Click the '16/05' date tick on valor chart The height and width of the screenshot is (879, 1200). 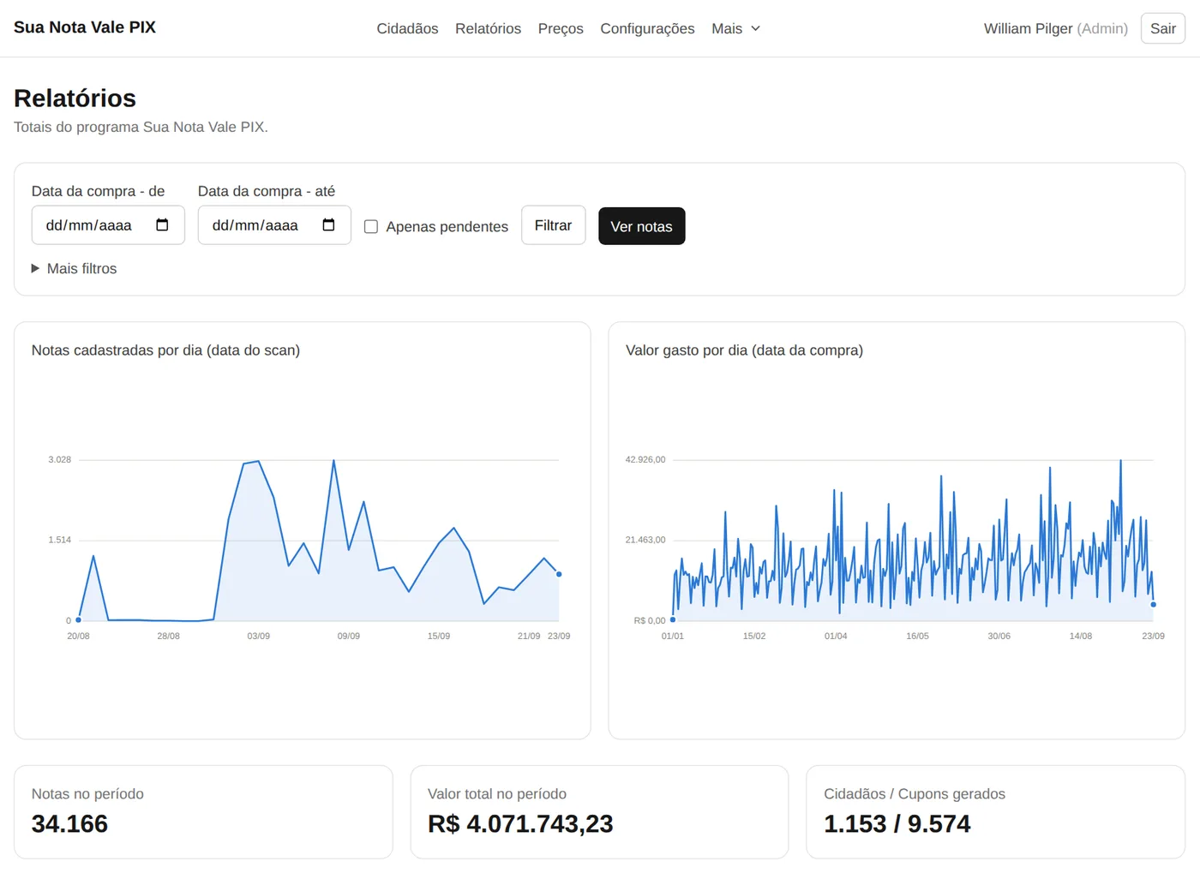coord(917,637)
